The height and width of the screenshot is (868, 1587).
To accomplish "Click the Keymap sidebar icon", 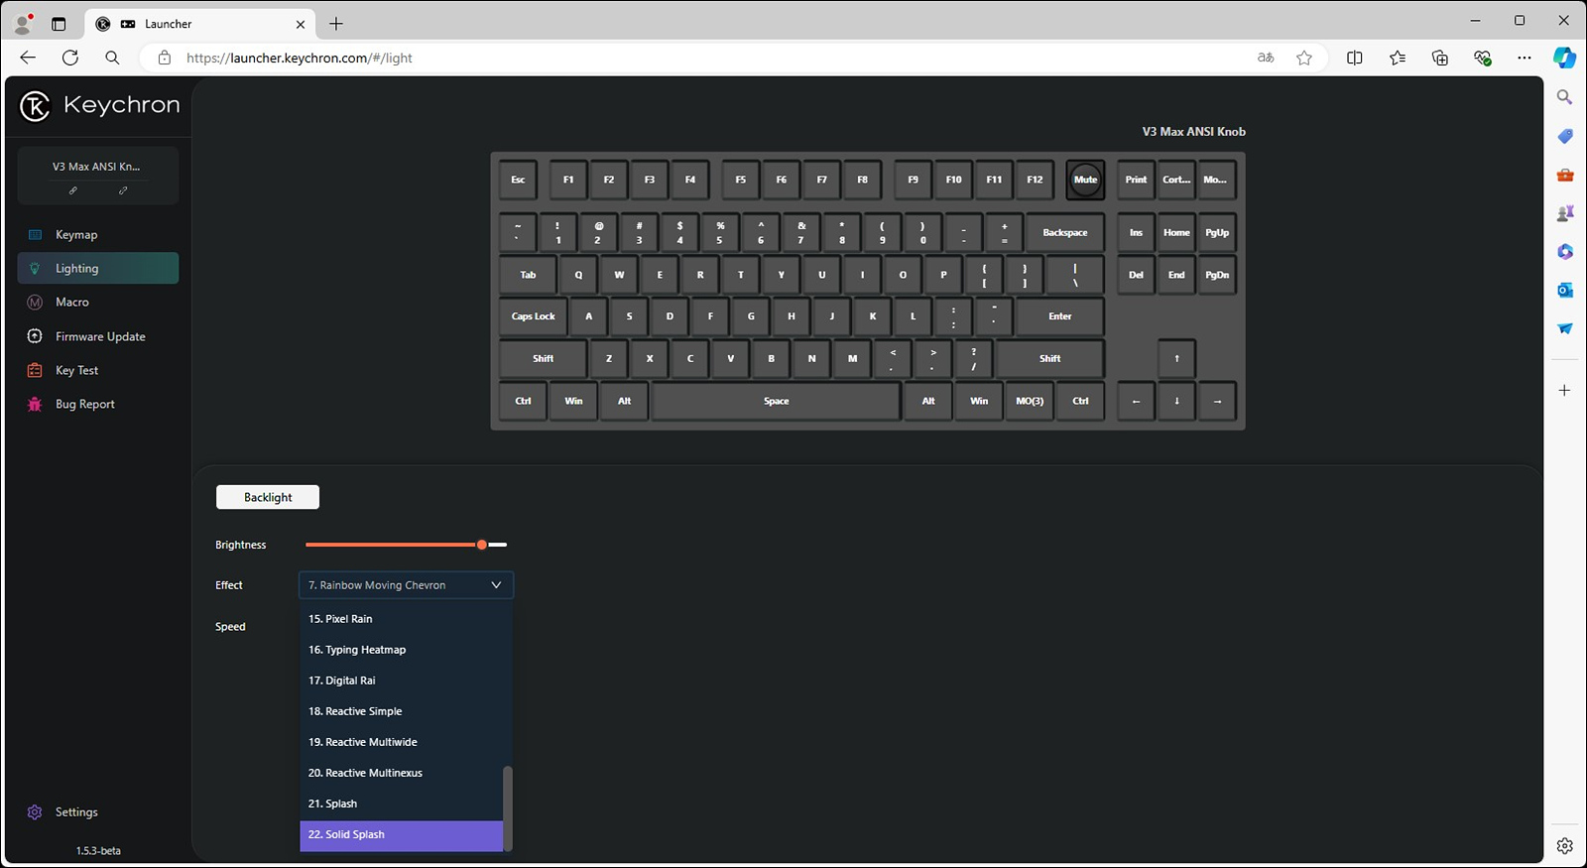I will coord(35,235).
